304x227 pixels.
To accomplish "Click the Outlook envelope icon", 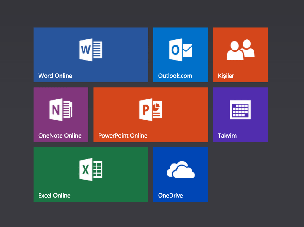I will [x=180, y=50].
